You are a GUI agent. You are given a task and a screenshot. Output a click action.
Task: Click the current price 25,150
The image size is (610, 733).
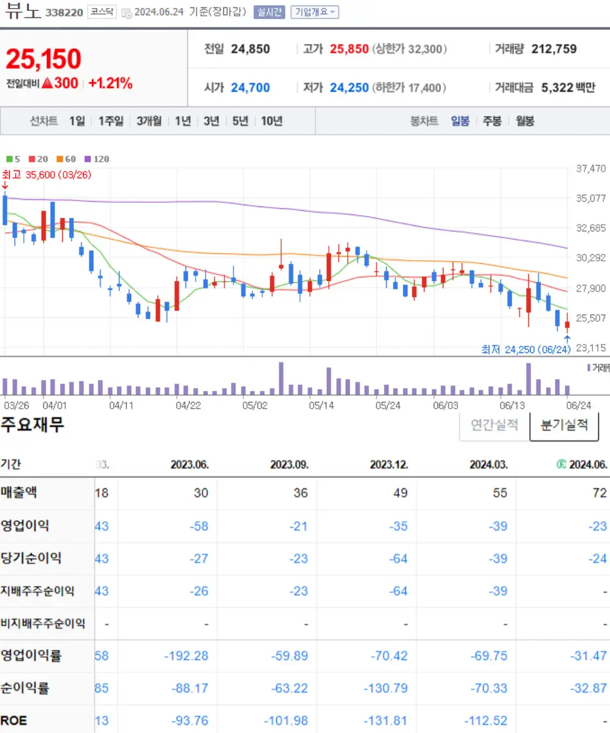tap(43, 59)
